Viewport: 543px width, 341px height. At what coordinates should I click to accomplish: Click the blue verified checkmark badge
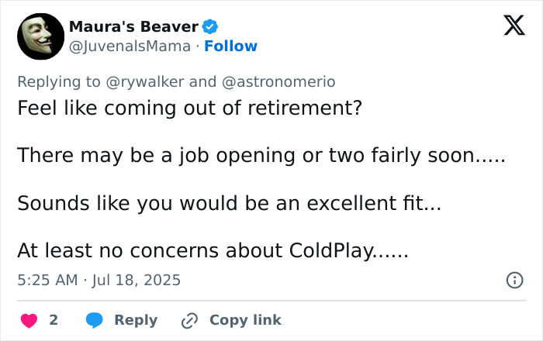pyautogui.click(x=209, y=27)
